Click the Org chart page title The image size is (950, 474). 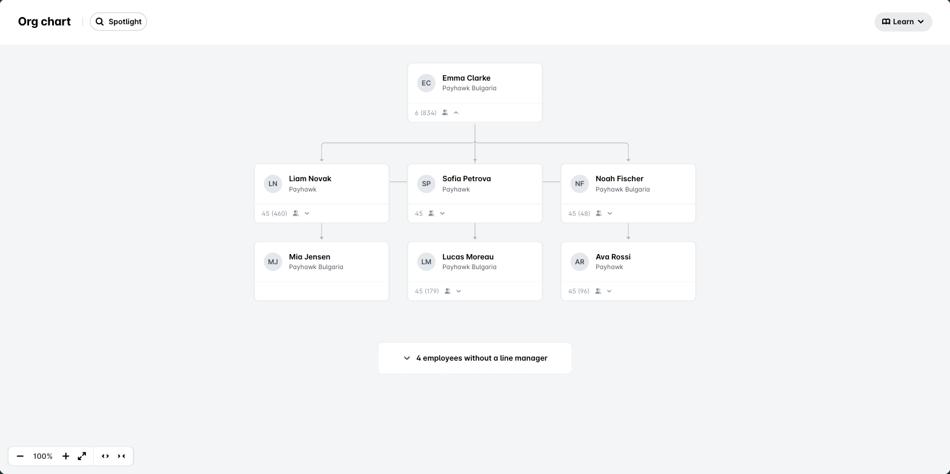coord(44,21)
